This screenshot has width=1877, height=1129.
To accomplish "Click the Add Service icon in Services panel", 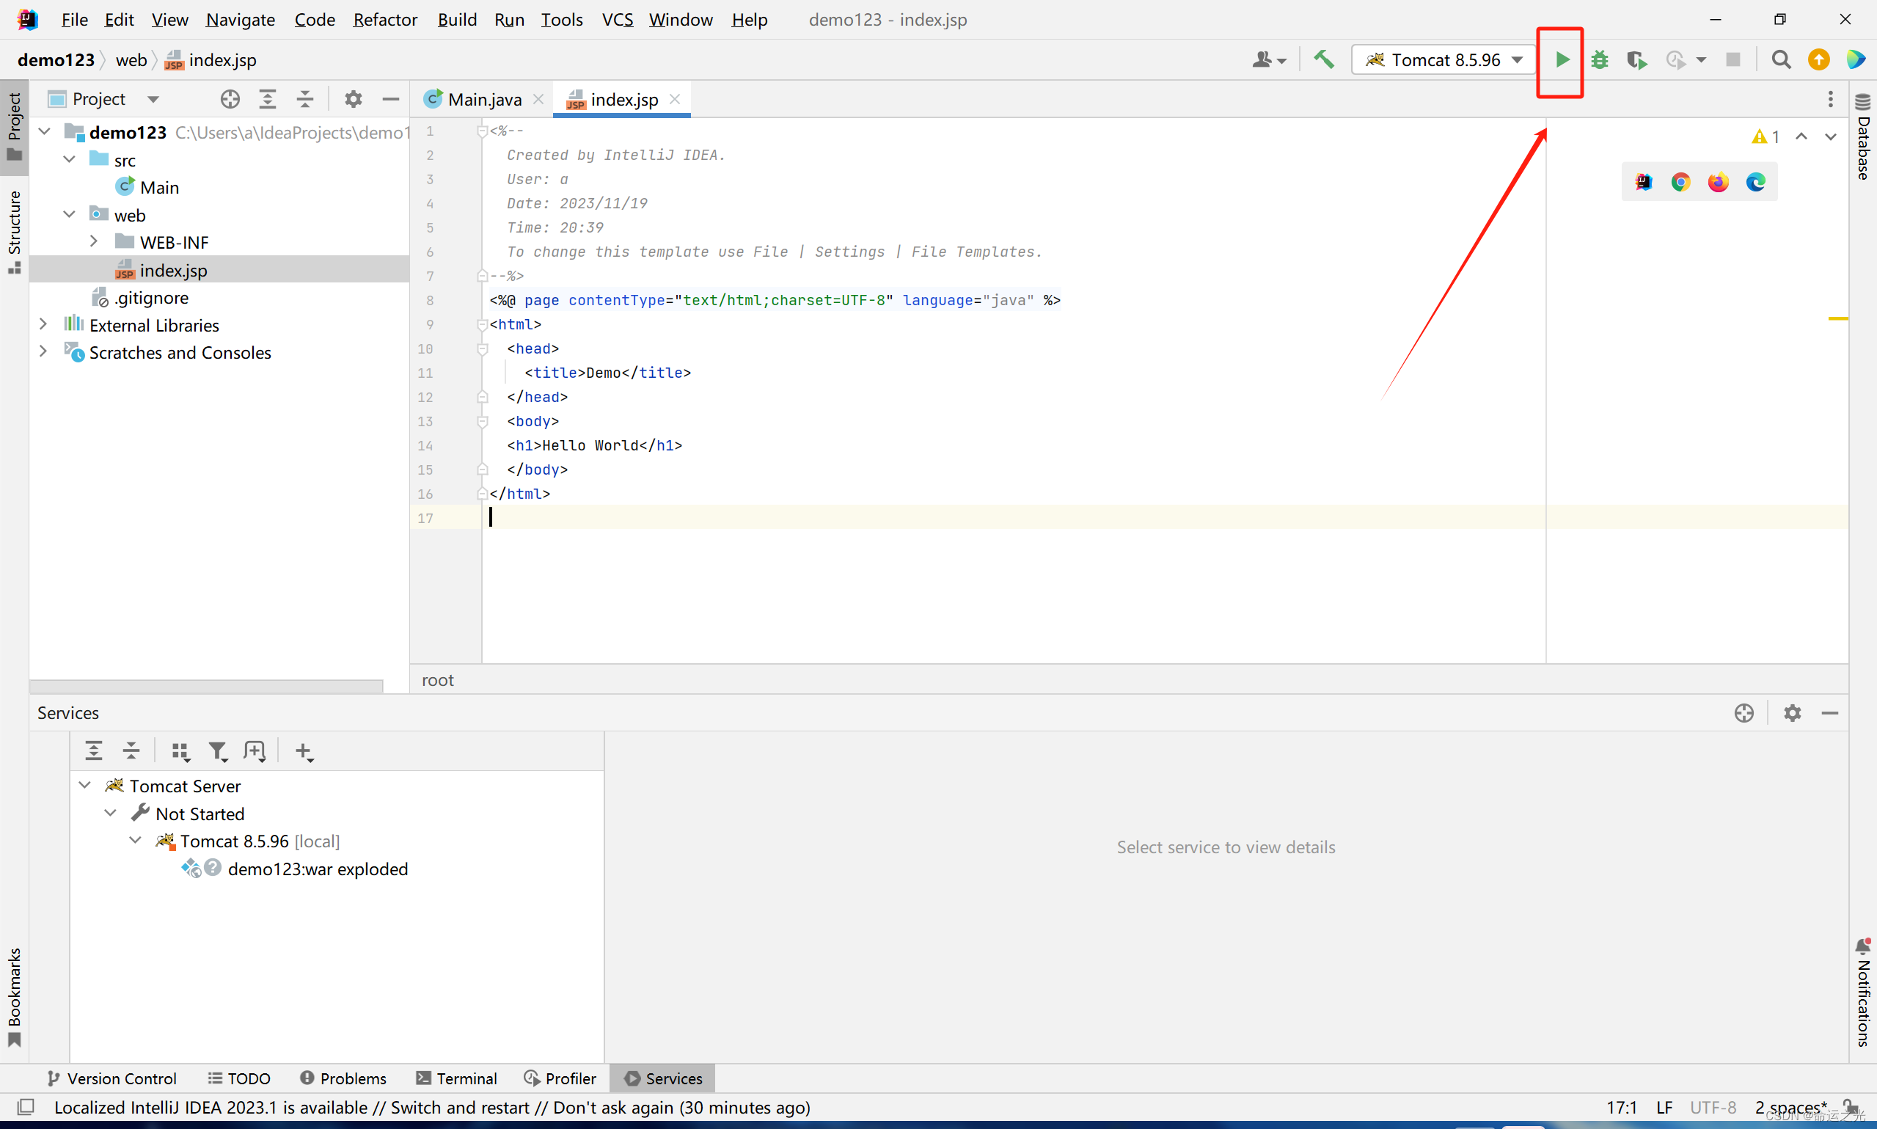I will pos(306,751).
